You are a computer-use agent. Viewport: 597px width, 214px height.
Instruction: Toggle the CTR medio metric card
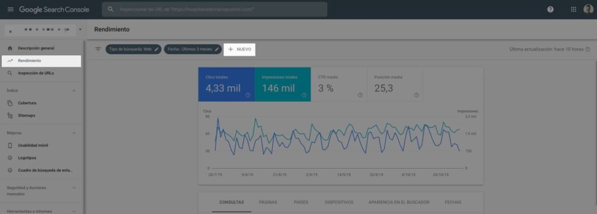339,85
